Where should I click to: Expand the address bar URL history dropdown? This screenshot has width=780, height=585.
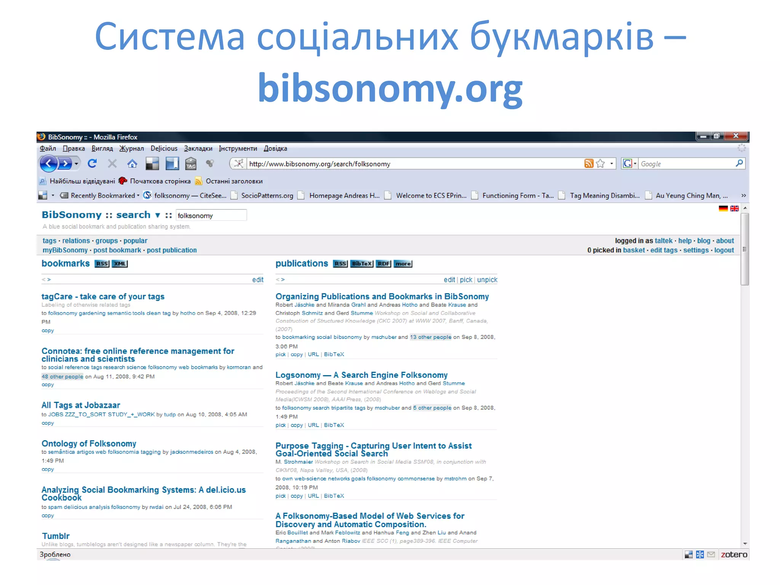coord(612,164)
